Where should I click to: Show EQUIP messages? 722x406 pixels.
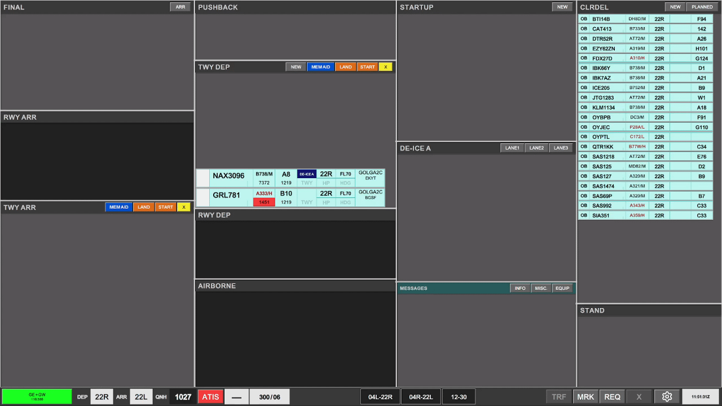coord(562,288)
